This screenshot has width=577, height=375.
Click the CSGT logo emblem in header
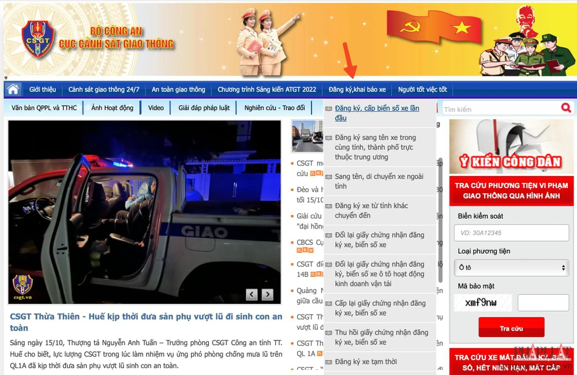pos(36,39)
